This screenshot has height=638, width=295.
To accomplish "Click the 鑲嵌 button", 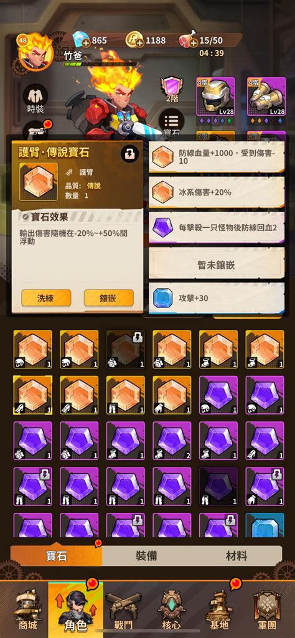I will coord(109,298).
